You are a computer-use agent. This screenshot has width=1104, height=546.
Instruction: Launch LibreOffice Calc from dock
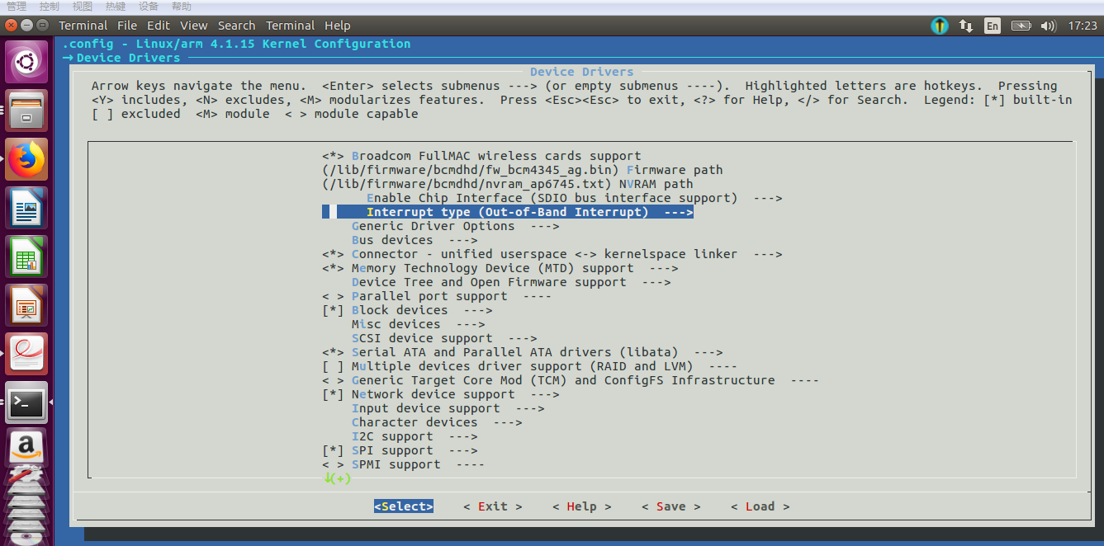[x=26, y=257]
